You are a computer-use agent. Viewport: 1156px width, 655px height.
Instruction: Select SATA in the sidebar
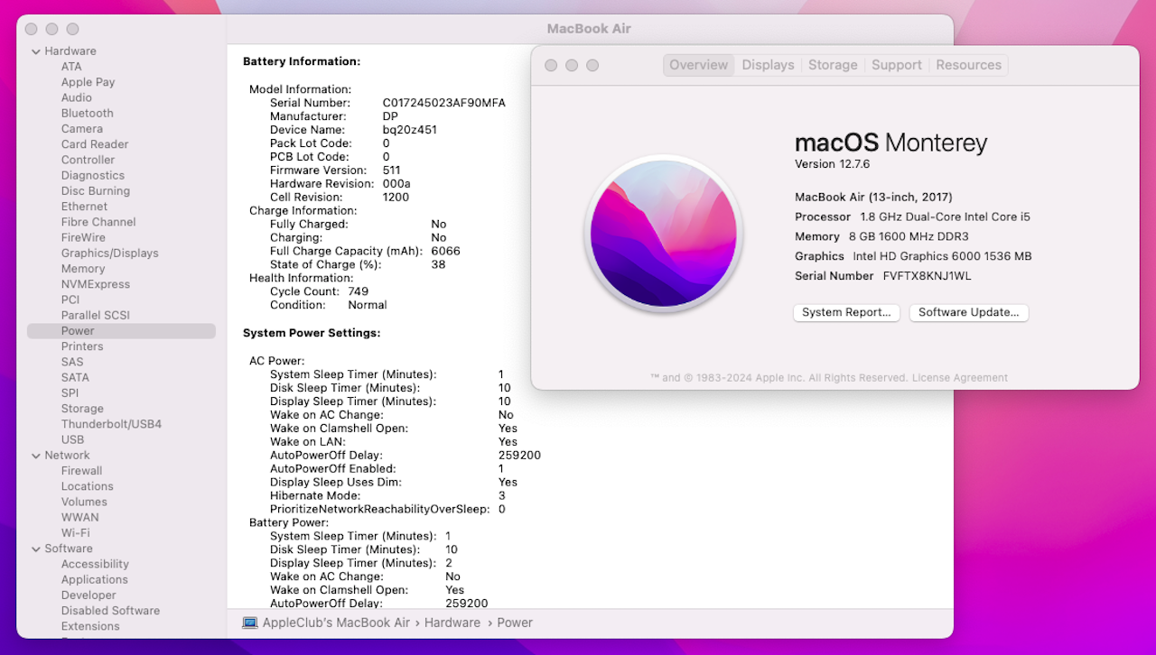(x=75, y=378)
